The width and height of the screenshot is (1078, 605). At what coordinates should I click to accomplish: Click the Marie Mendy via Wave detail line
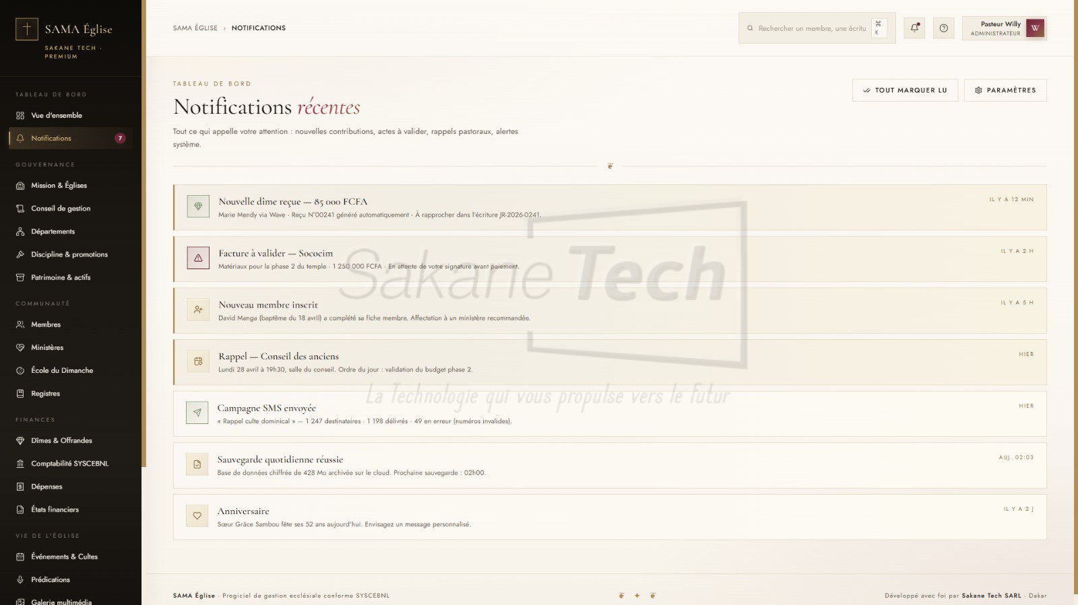click(x=379, y=215)
